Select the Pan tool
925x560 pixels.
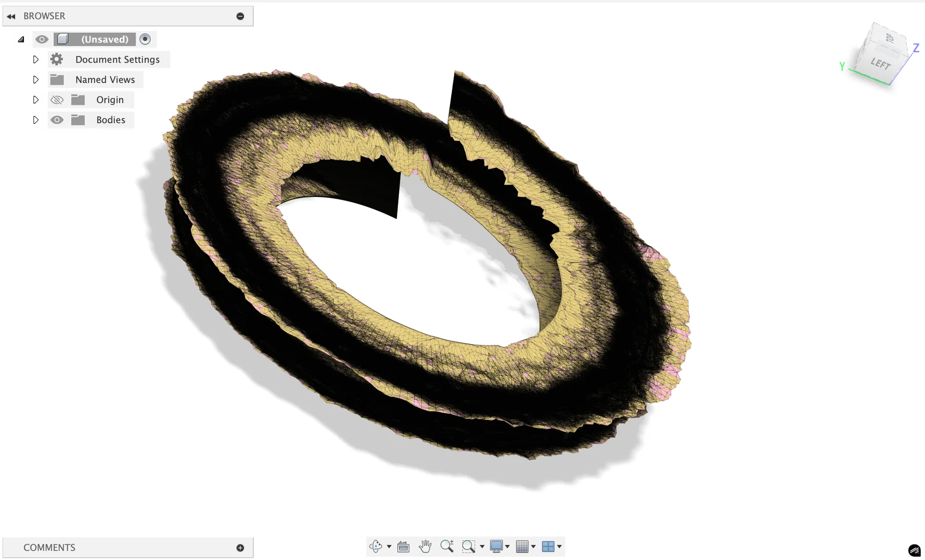click(425, 546)
